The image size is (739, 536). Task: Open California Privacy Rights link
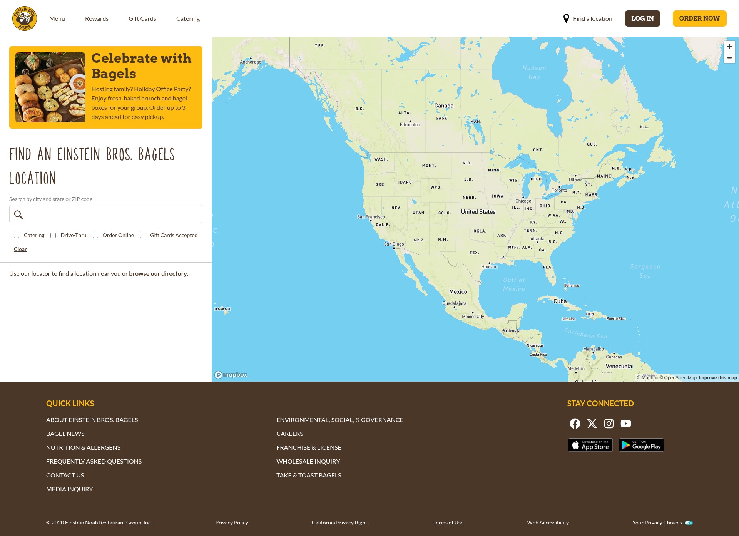[341, 523]
